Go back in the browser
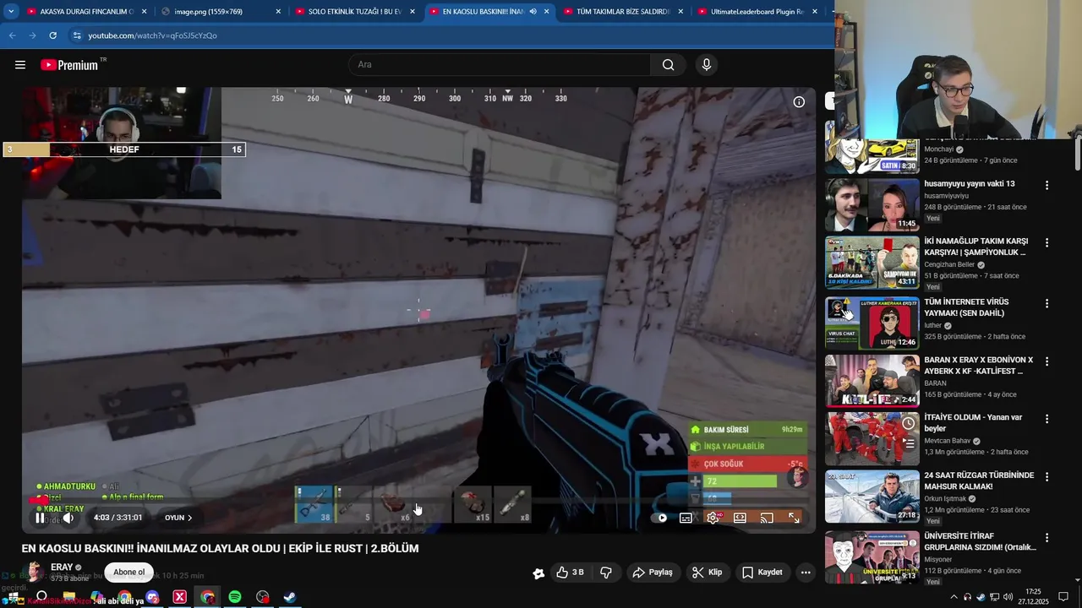Screen dimensions: 1082x608 pos(12,35)
